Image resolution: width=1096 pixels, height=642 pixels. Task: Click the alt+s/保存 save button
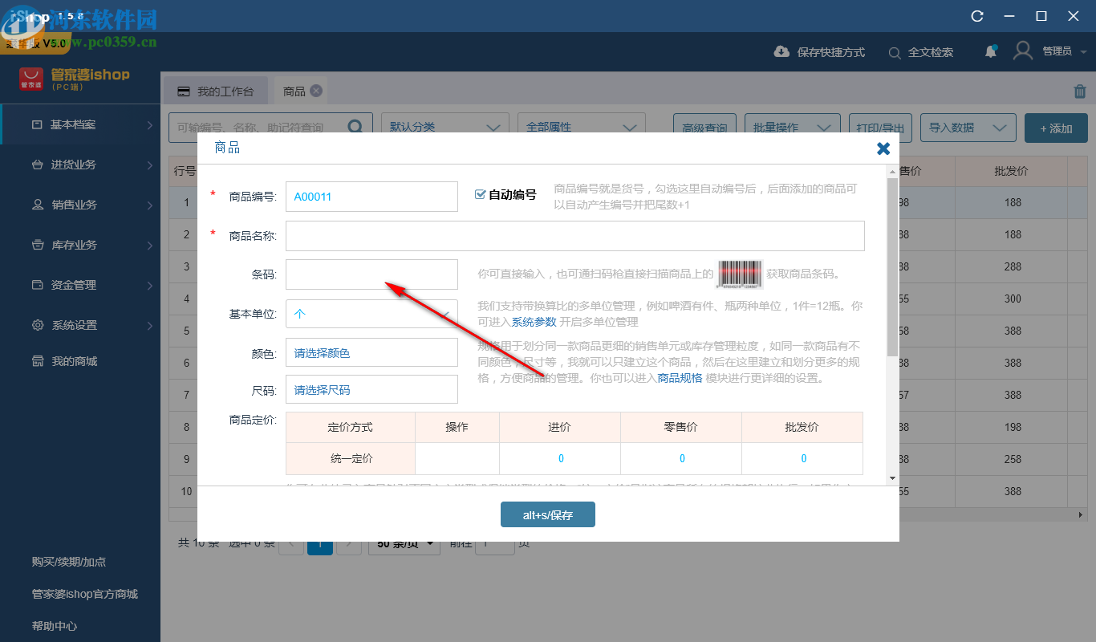tap(548, 514)
